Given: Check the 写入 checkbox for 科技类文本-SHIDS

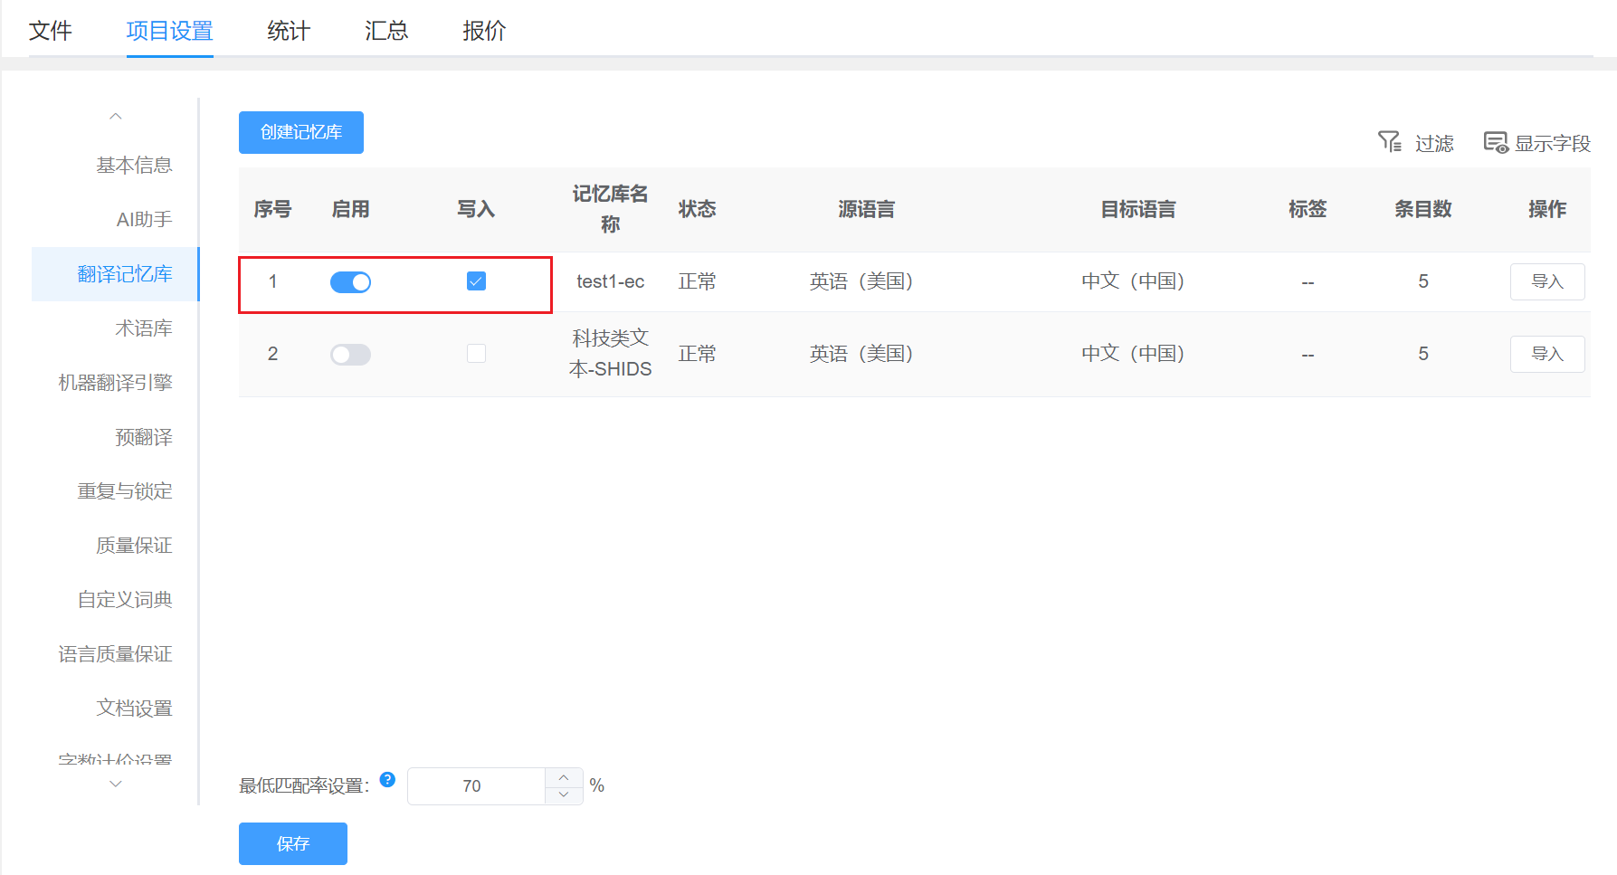Looking at the screenshot, I should (x=477, y=354).
